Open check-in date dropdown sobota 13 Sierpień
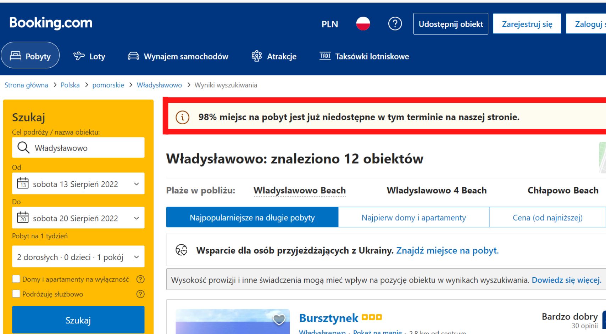 pos(78,183)
